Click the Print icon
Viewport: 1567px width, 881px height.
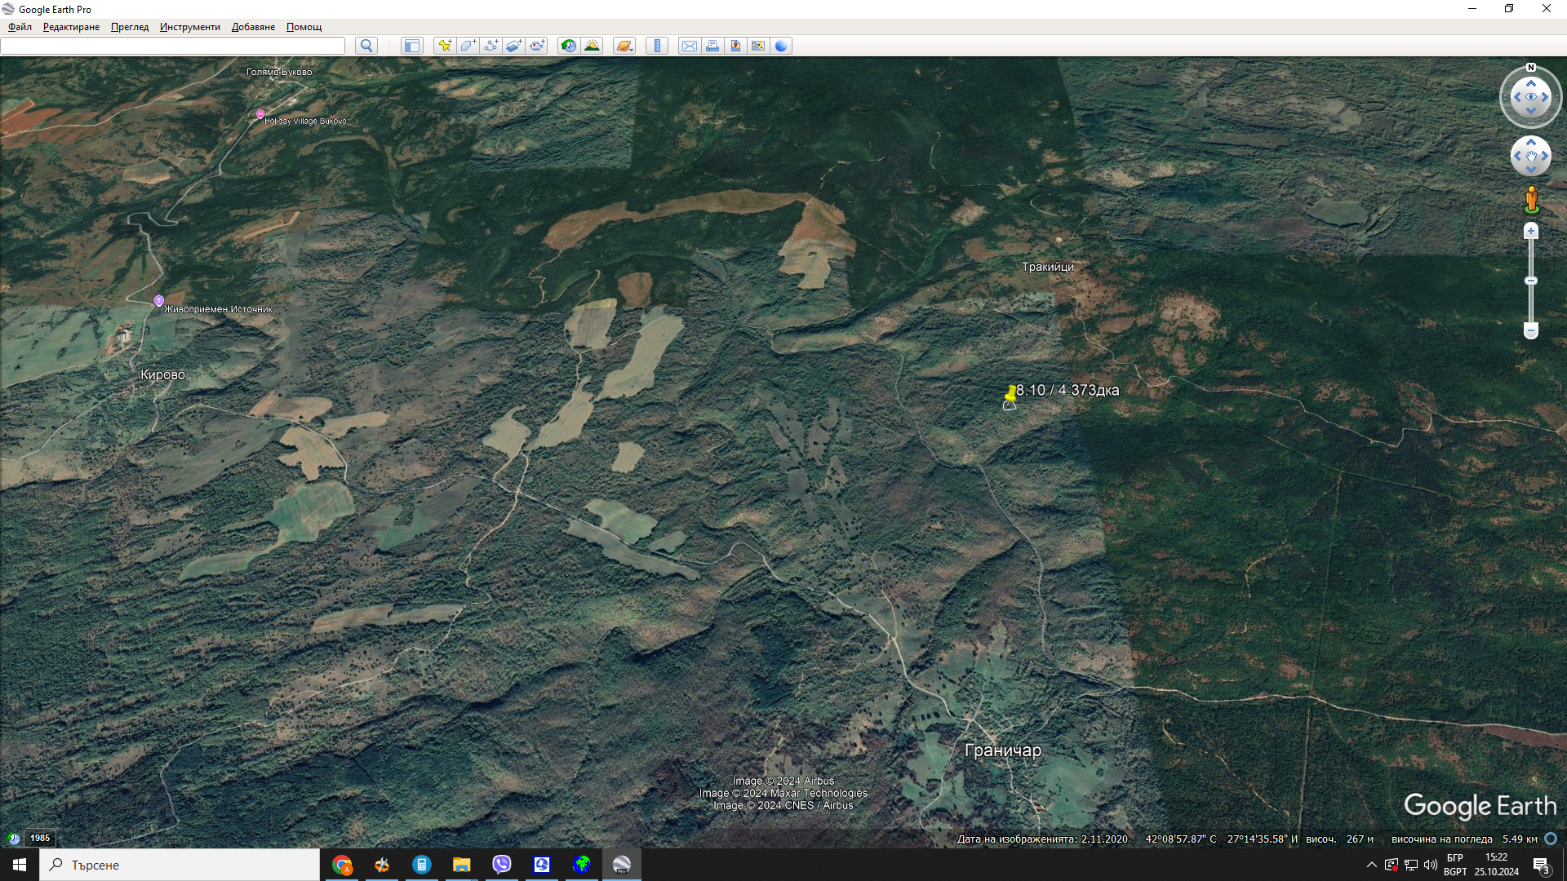[712, 46]
